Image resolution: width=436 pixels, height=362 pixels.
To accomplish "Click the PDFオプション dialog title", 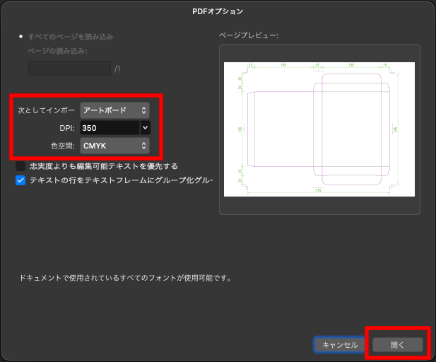I will tap(218, 11).
